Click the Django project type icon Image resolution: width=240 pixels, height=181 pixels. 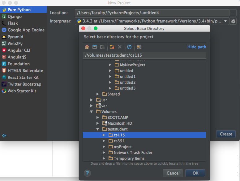[4, 16]
